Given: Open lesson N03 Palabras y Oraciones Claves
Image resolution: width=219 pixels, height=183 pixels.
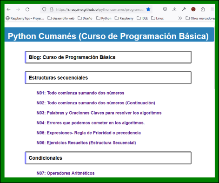Looking at the screenshot, I should click(99, 113).
